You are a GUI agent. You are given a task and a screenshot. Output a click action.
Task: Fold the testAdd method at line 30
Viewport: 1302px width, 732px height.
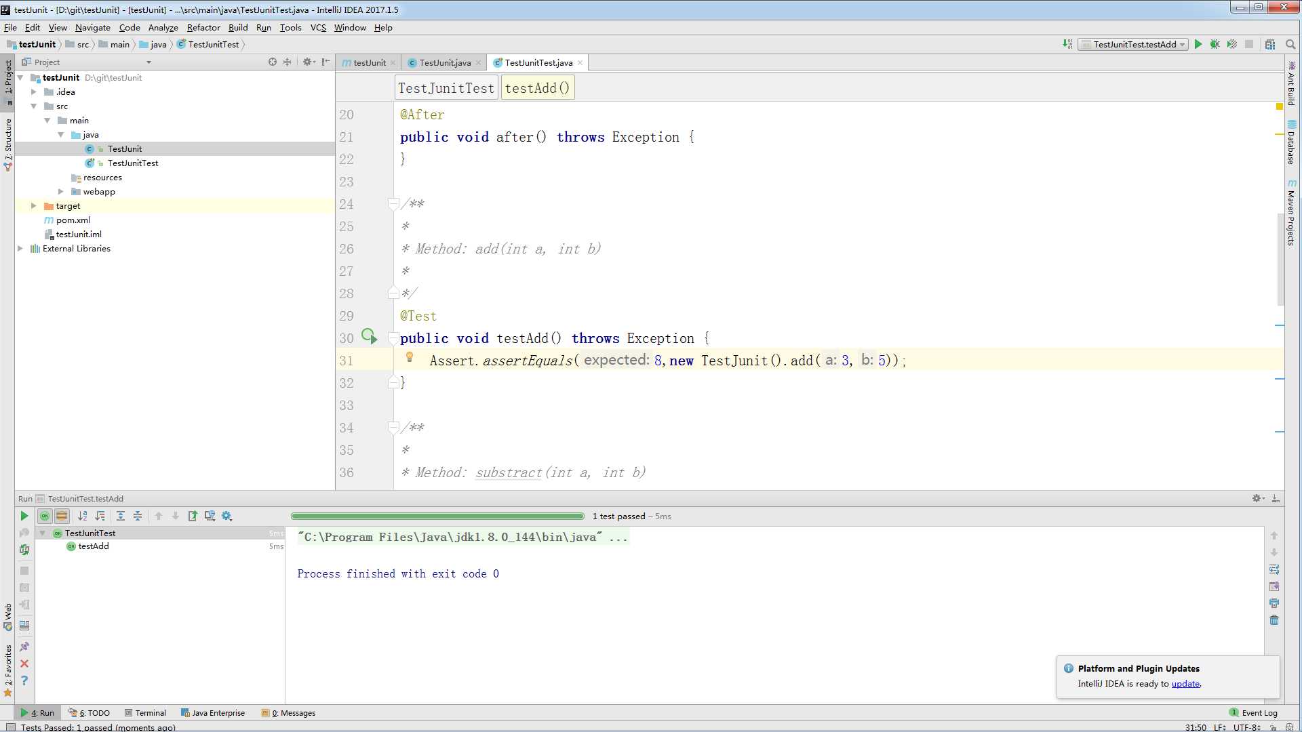click(393, 338)
